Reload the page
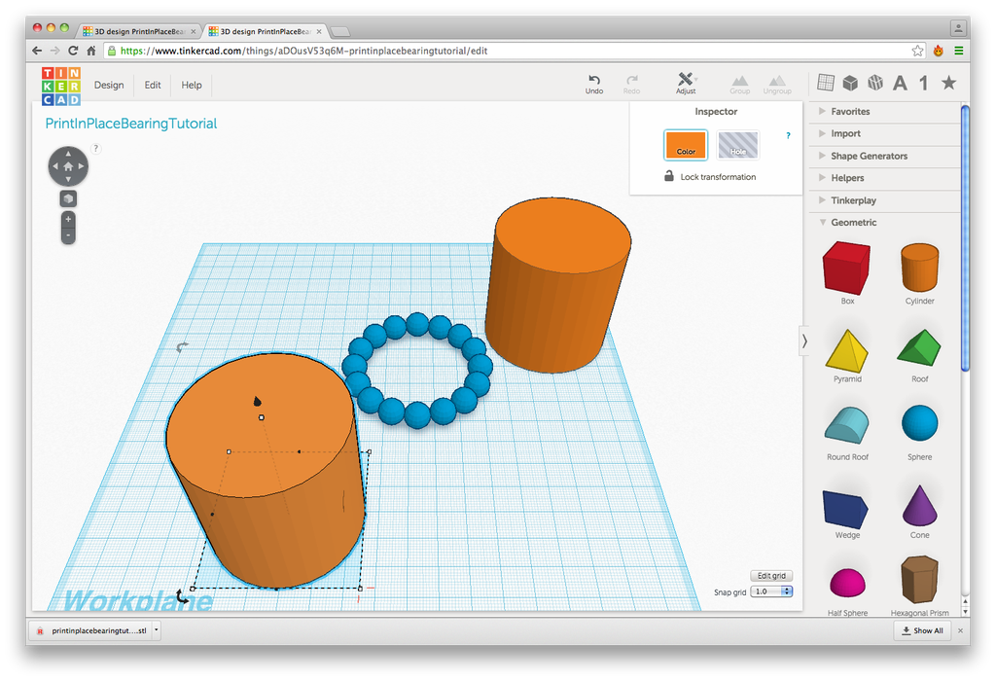Screen dimensions: 996x681 [73, 51]
